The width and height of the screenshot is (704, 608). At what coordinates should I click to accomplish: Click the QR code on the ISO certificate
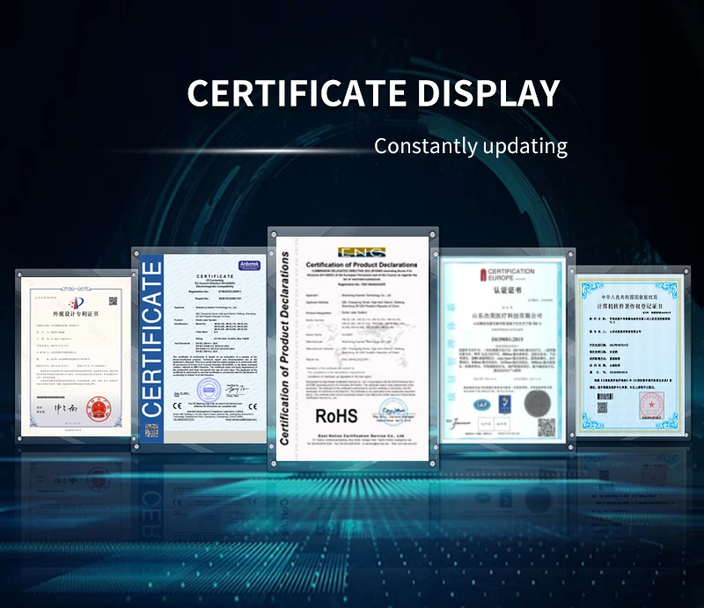pos(546,427)
